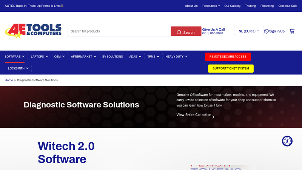Click the Diagnostic Software Solutions breadcrumb text
302x170 pixels.
pyautogui.click(x=37, y=80)
